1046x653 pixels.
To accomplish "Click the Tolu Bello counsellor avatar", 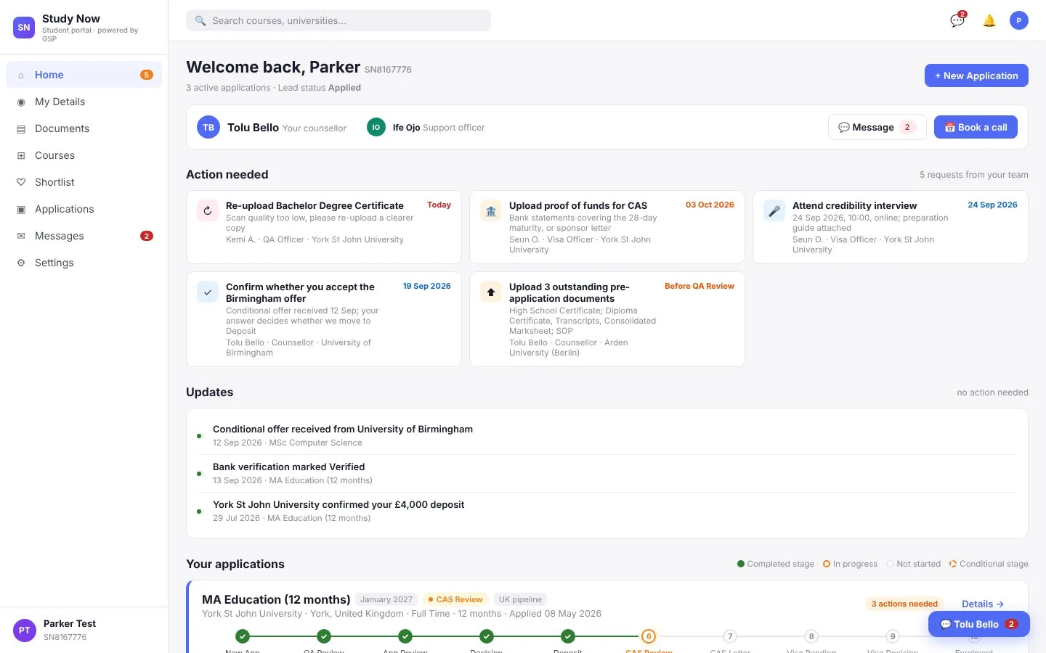I will pos(208,128).
